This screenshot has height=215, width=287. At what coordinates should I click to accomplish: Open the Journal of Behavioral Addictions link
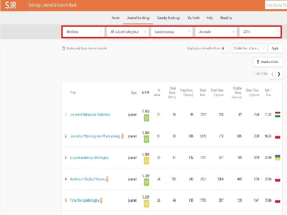(90, 115)
